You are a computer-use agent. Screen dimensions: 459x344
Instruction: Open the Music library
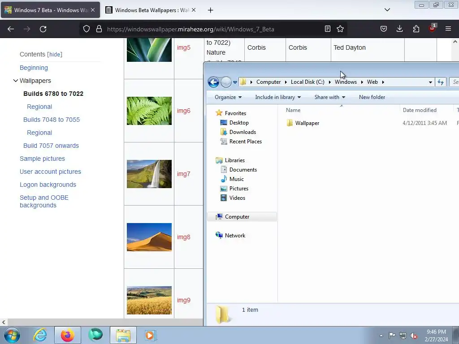pyautogui.click(x=232, y=179)
